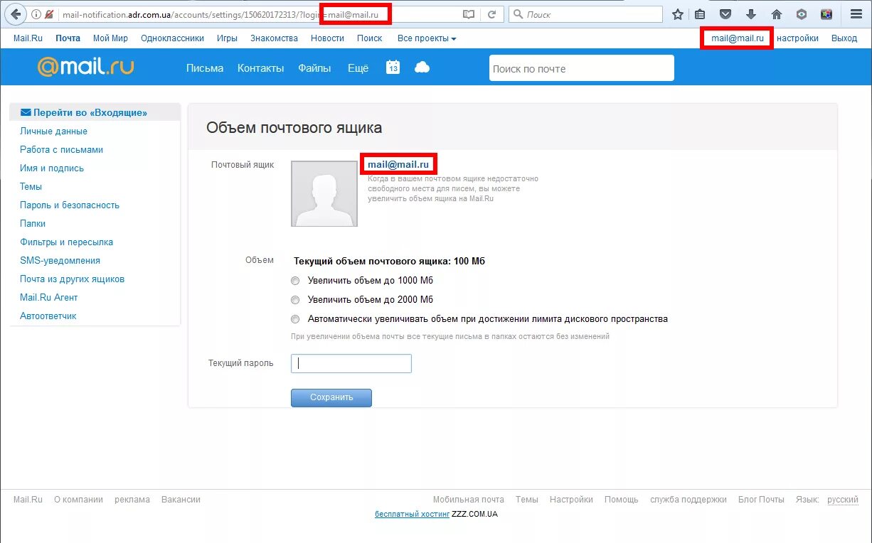872x543 pixels.
Task: Open the «Письма» tab
Action: [205, 68]
